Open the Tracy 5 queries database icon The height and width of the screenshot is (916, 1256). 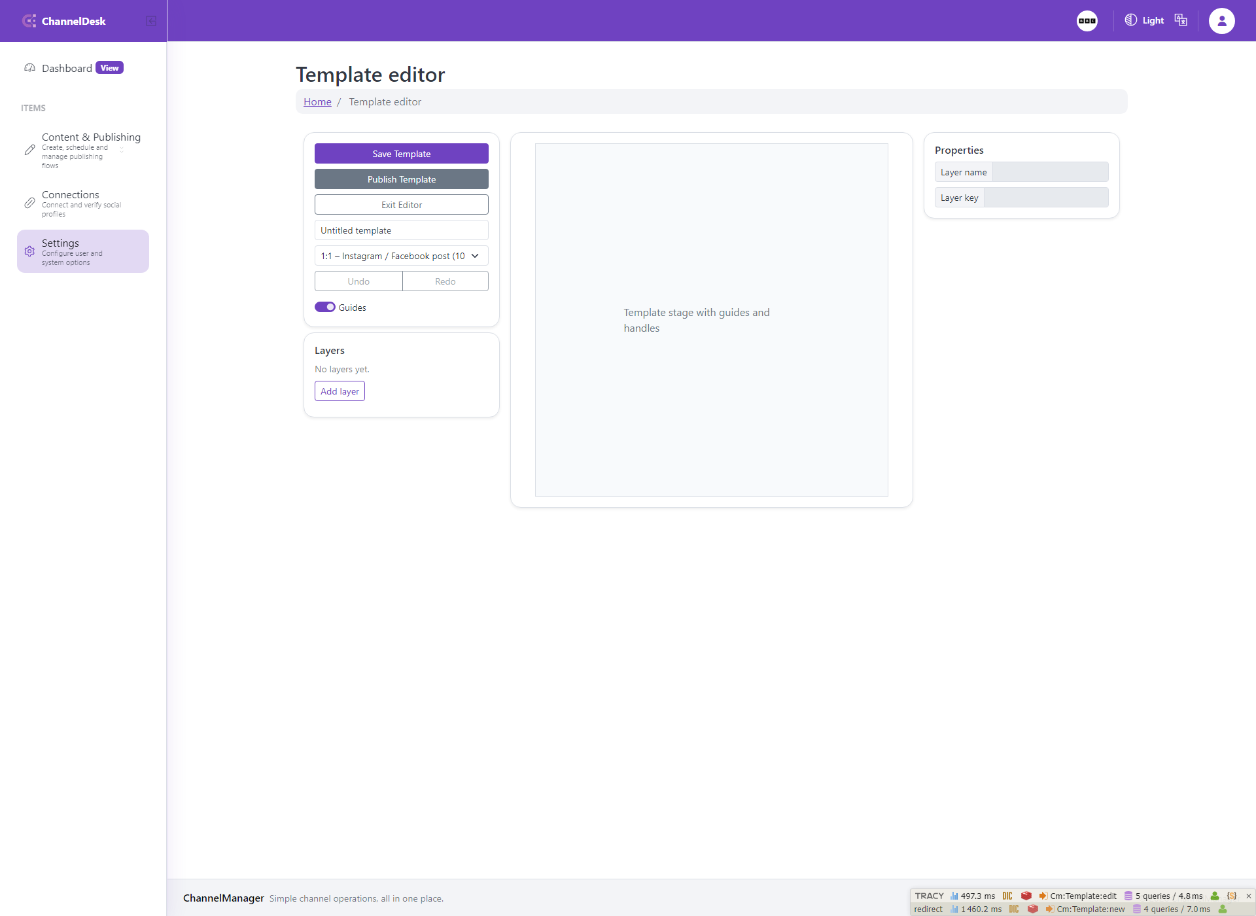(x=1128, y=896)
